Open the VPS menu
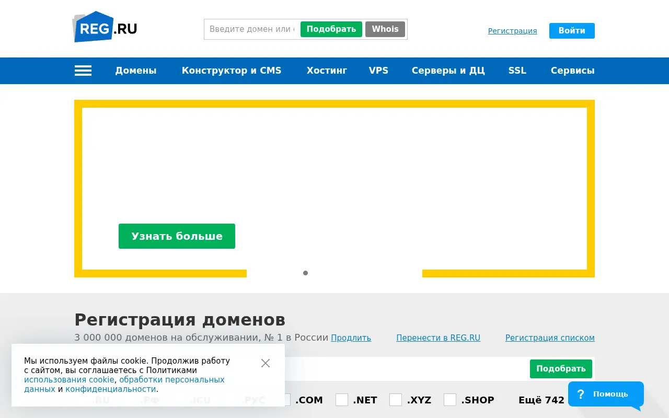 point(378,71)
